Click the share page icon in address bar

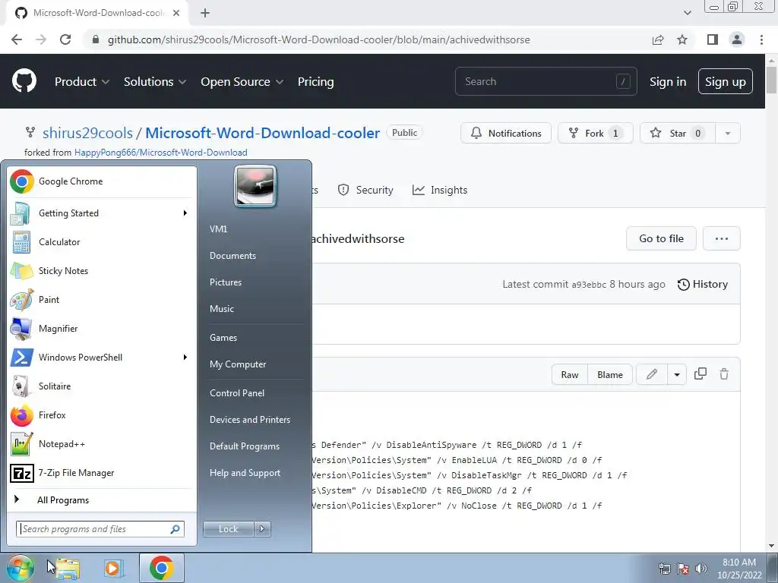point(658,39)
